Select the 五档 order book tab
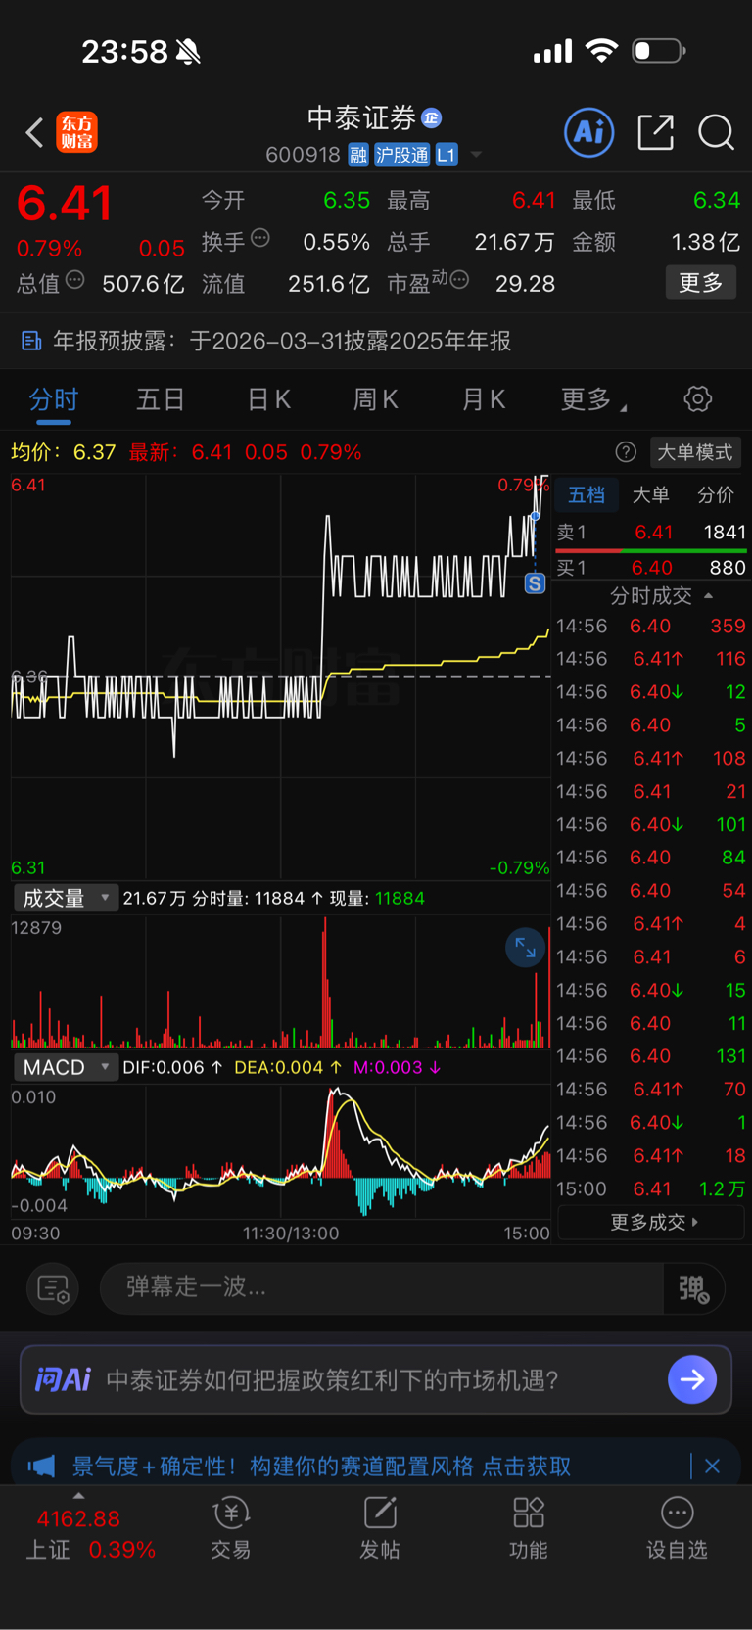This screenshot has width=752, height=1630. pos(587,495)
